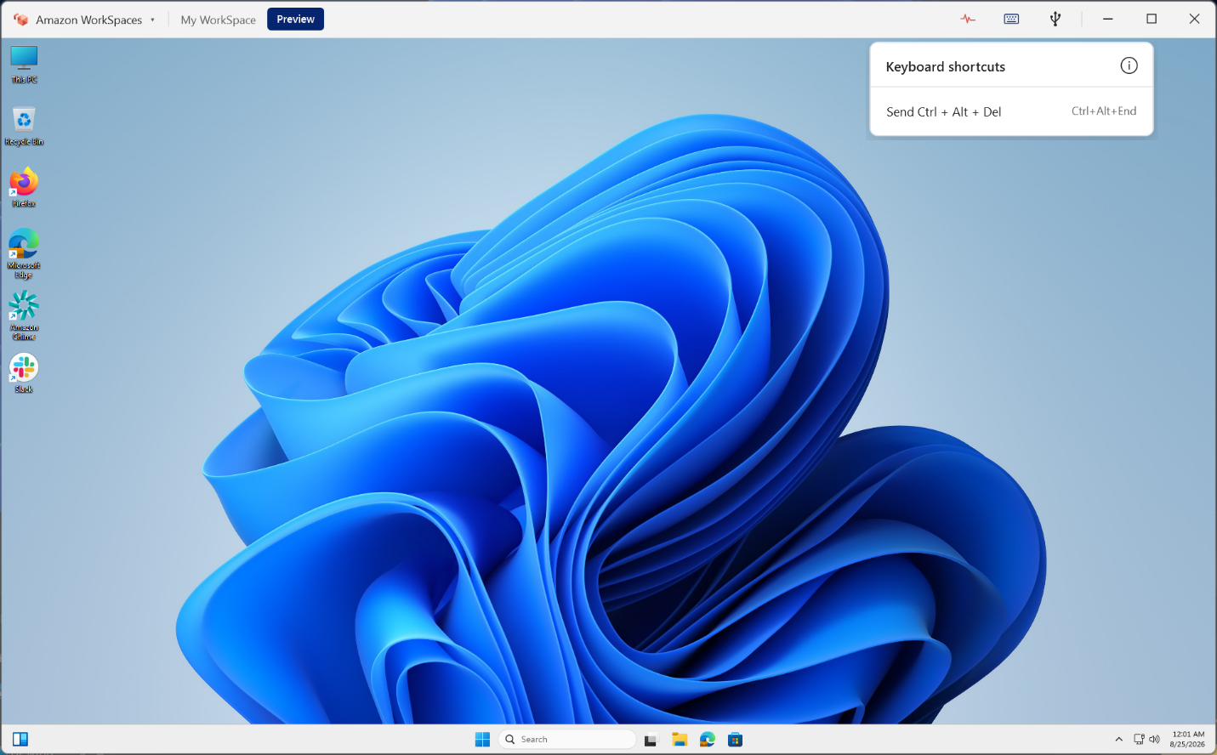Image resolution: width=1217 pixels, height=755 pixels.
Task: Click the volume speaker icon in tray
Action: tap(1154, 739)
